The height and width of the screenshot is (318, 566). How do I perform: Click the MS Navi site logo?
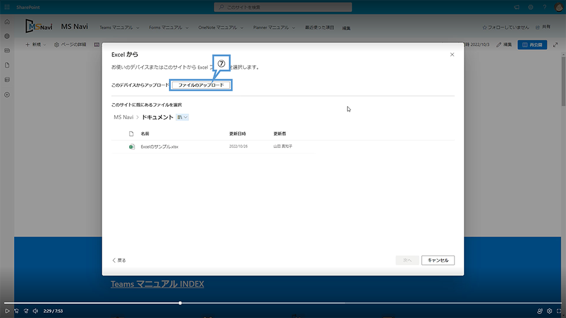(x=38, y=27)
